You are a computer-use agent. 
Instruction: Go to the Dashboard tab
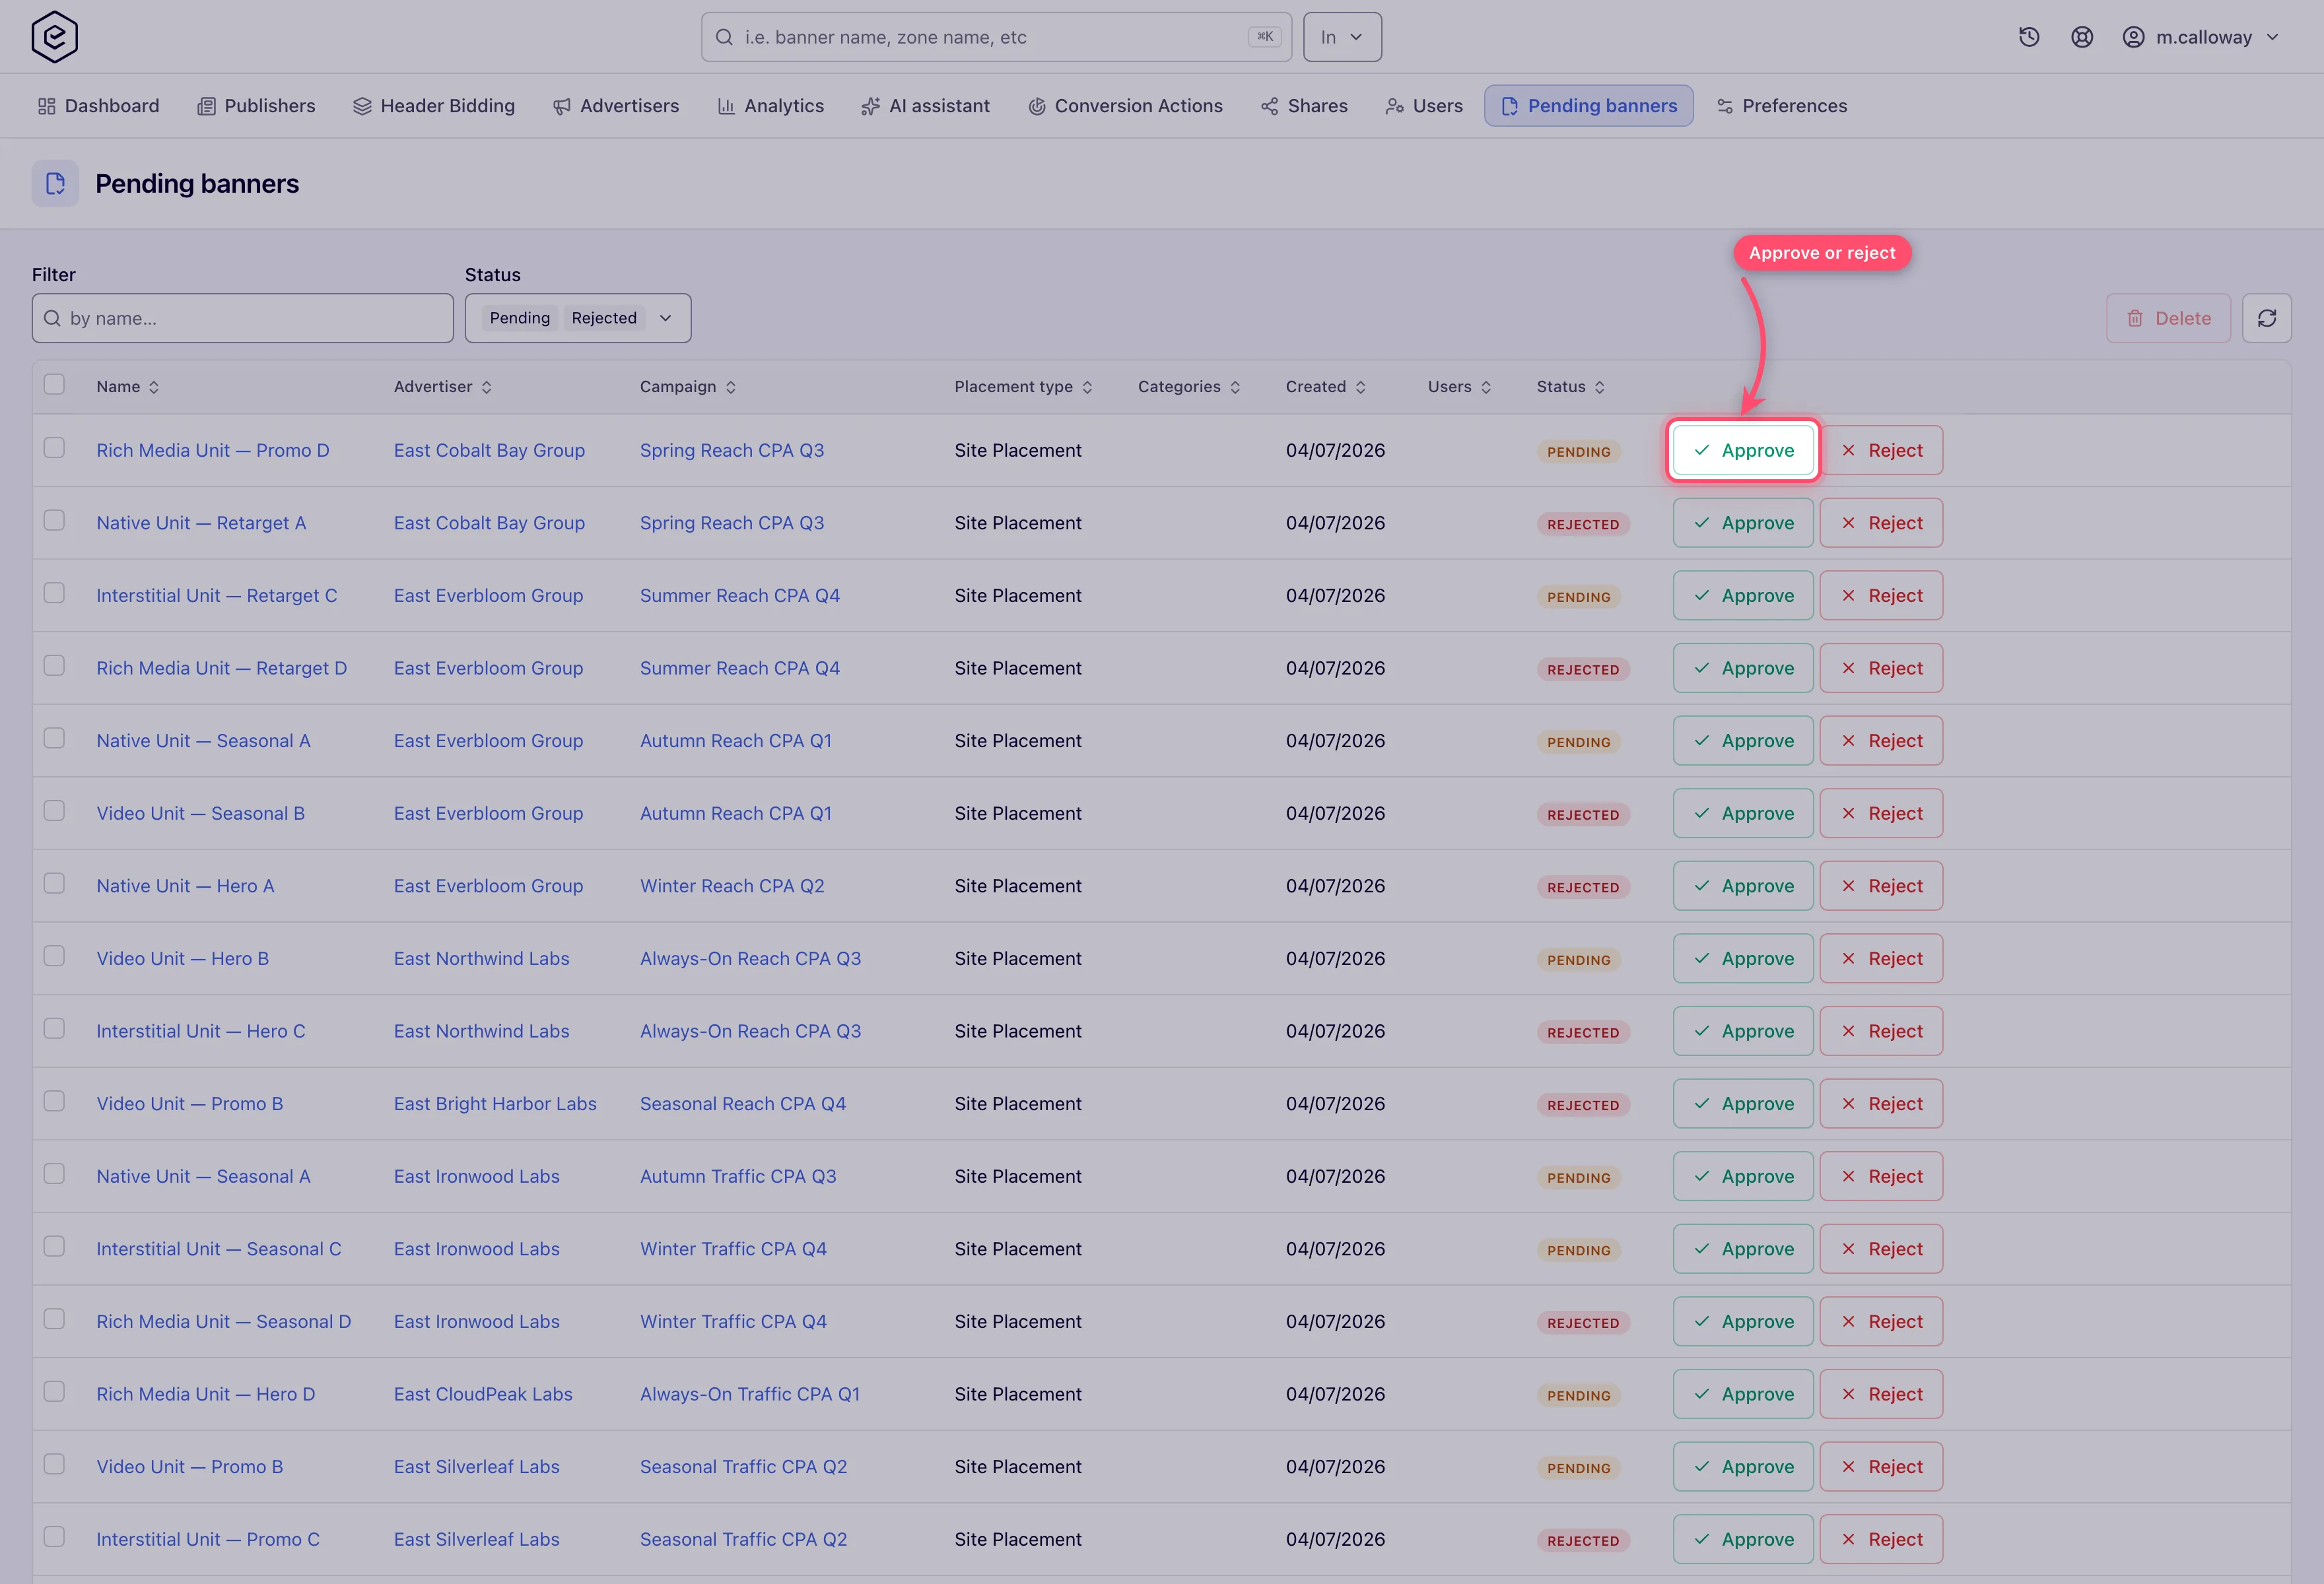pyautogui.click(x=98, y=106)
